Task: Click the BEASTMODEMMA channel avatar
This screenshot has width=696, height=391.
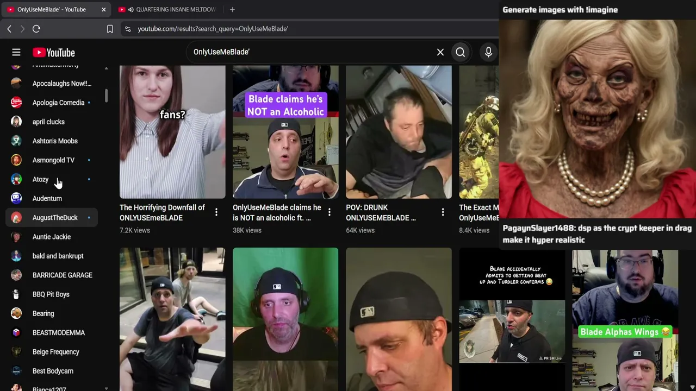Action: (16, 333)
